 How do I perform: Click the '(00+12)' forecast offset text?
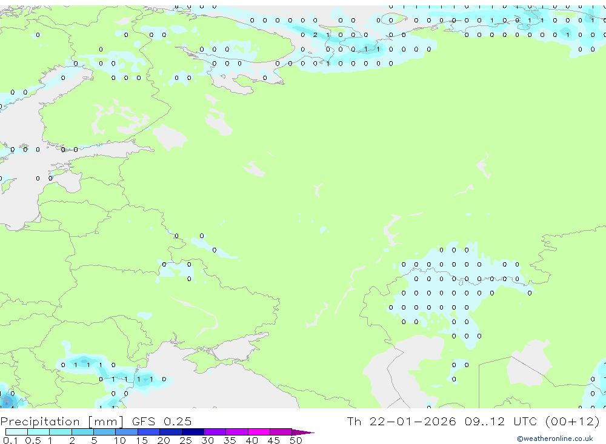coord(573,421)
